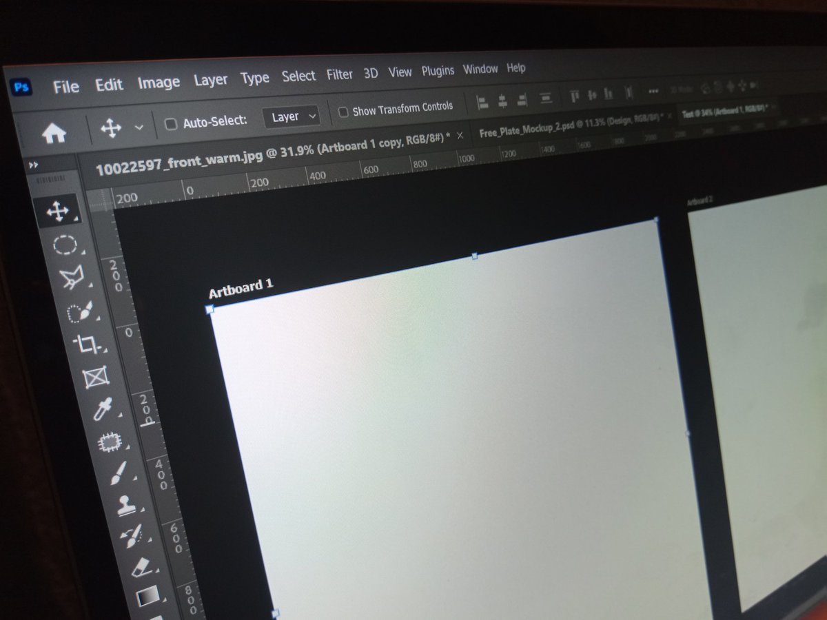Viewport: 827px width, 620px height.
Task: Align left edges in options bar
Action: [482, 103]
